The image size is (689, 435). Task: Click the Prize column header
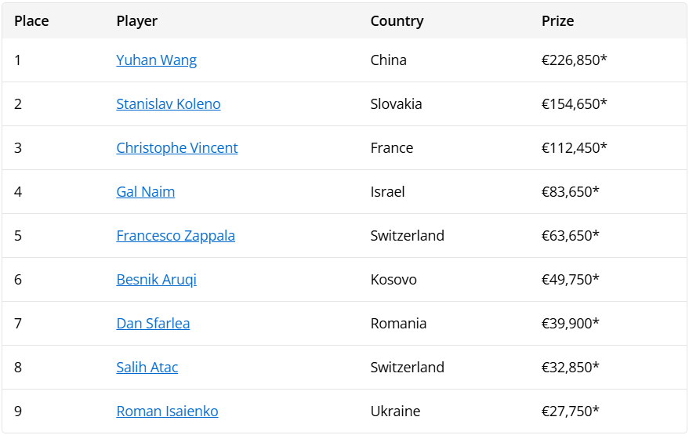[557, 21]
